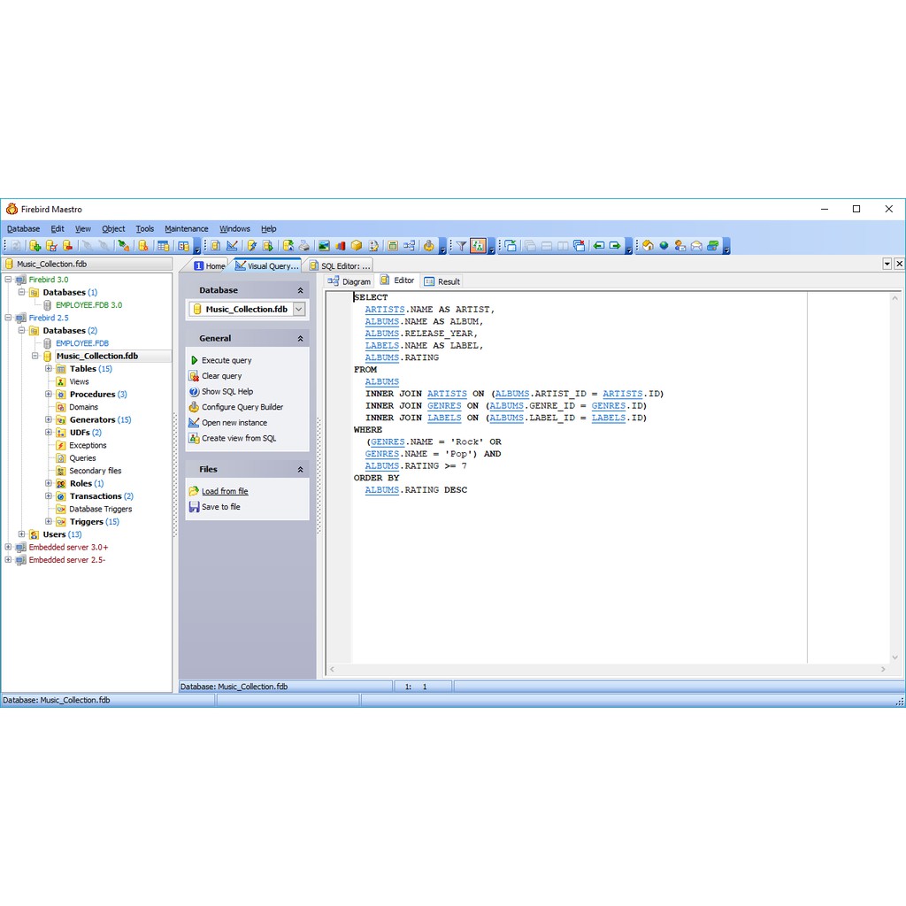Click the Configure Query Builder icon
906x906 pixels.
pyautogui.click(x=194, y=407)
